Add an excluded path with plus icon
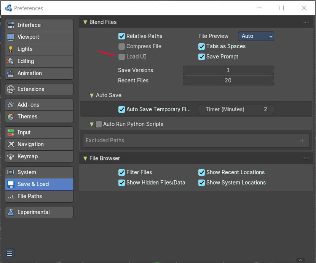The image size is (316, 263). (x=302, y=141)
